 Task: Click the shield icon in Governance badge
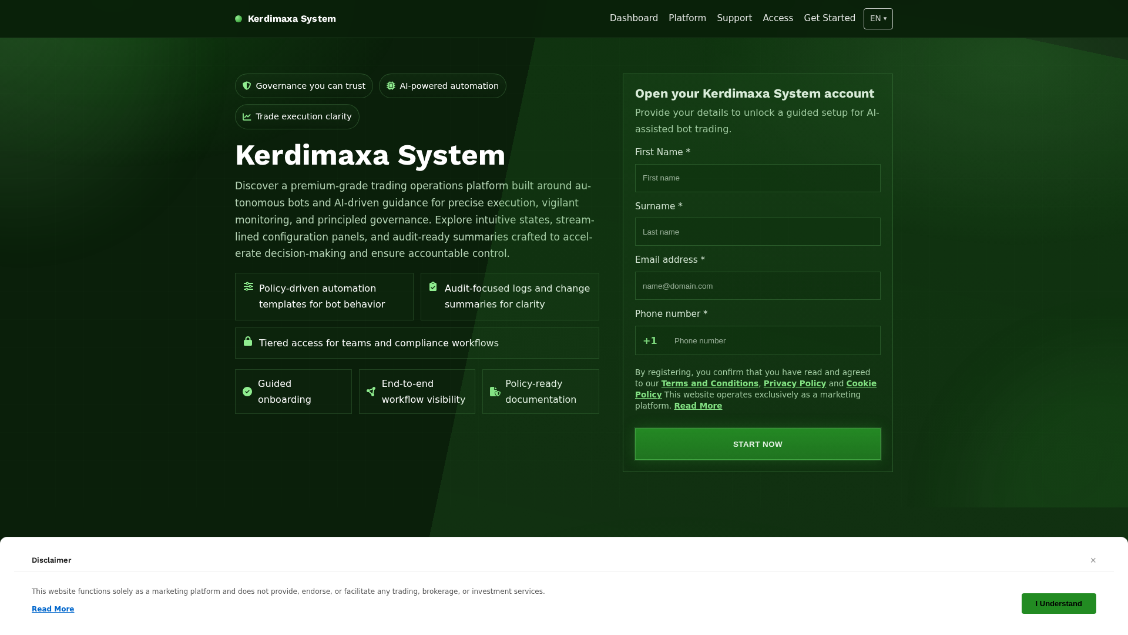(x=247, y=86)
